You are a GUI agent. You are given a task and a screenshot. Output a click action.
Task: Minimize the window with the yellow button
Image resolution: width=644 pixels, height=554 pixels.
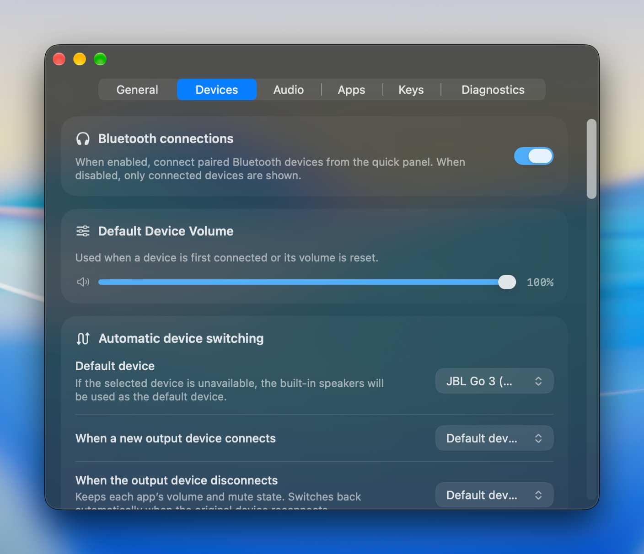tap(80, 59)
